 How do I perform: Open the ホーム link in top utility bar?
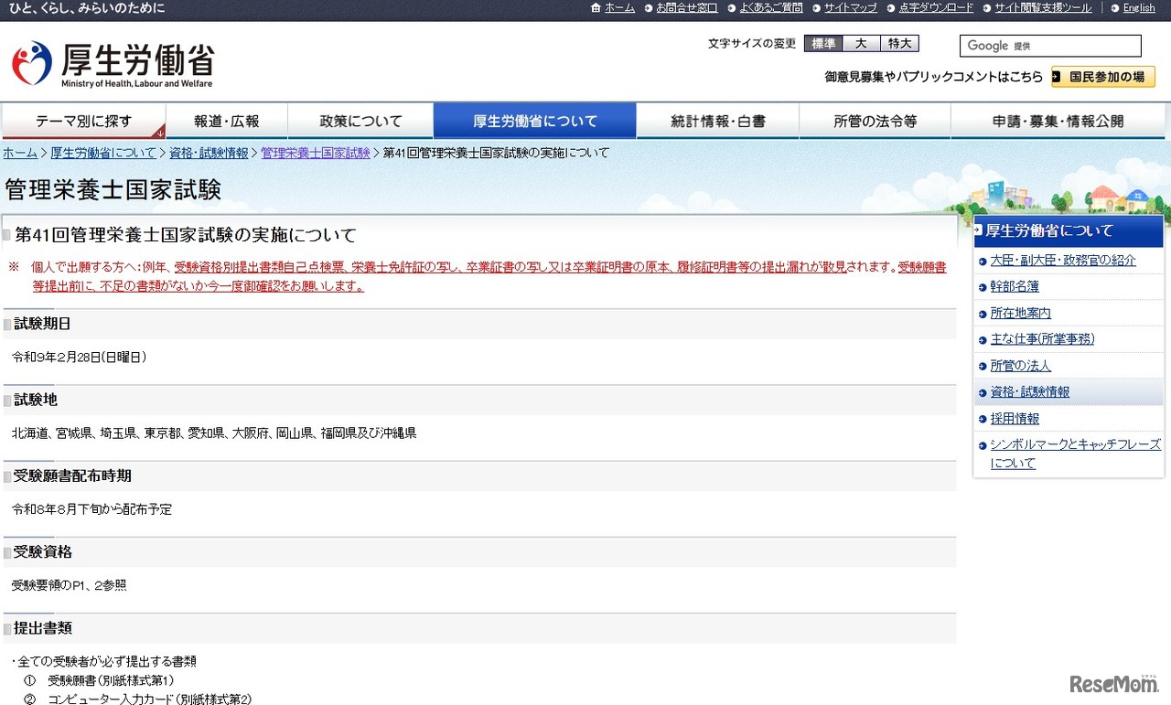click(619, 8)
